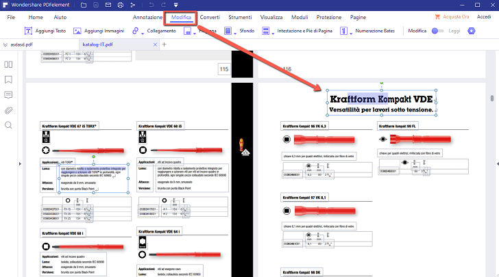The width and height of the screenshot is (499, 277).
Task: Click the Collegamento chain-link icon
Action: tap(136, 31)
